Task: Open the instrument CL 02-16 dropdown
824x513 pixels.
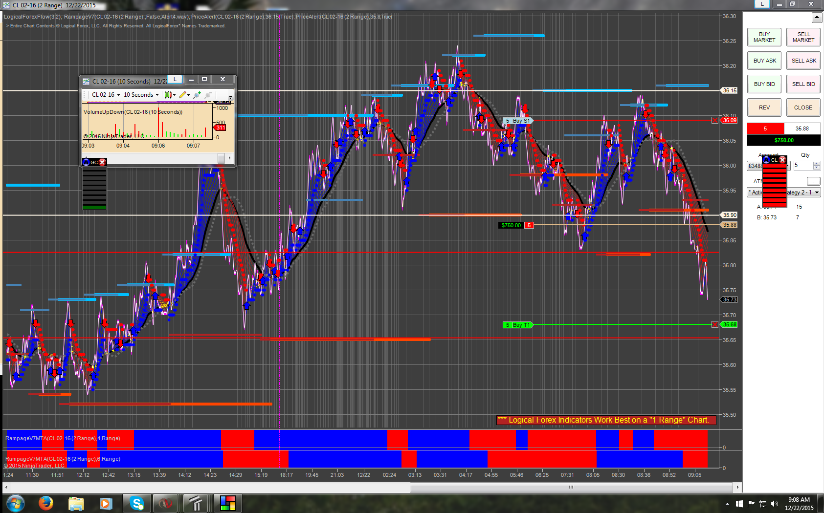Action: click(105, 95)
